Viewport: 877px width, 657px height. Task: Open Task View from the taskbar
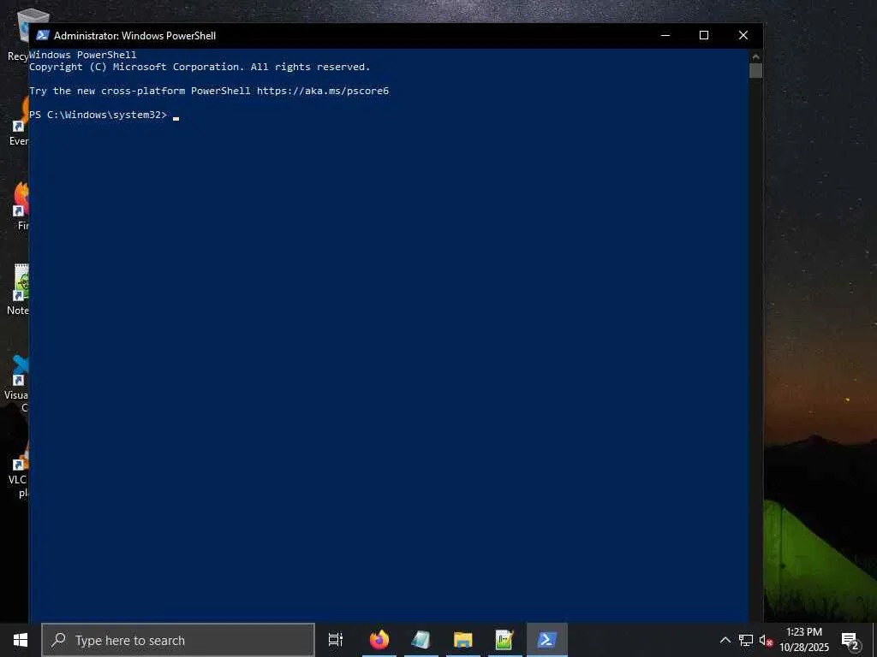pyautogui.click(x=336, y=640)
